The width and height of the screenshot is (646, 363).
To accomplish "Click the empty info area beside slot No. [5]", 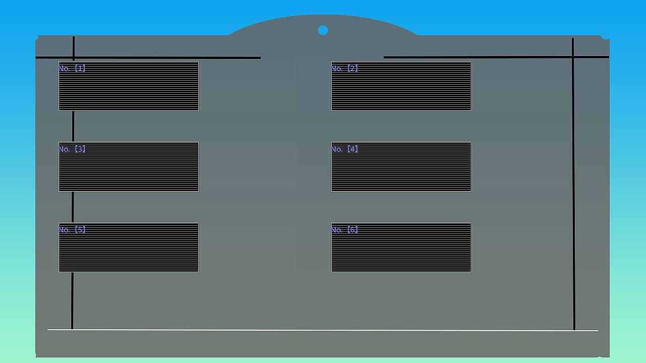I will point(248,248).
